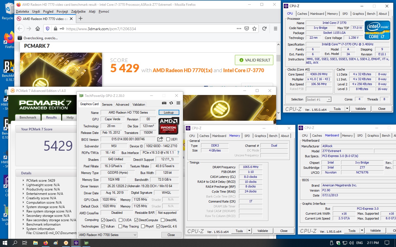Expand the Lightweight score row
396x247 pixels.
click(x=23, y=185)
